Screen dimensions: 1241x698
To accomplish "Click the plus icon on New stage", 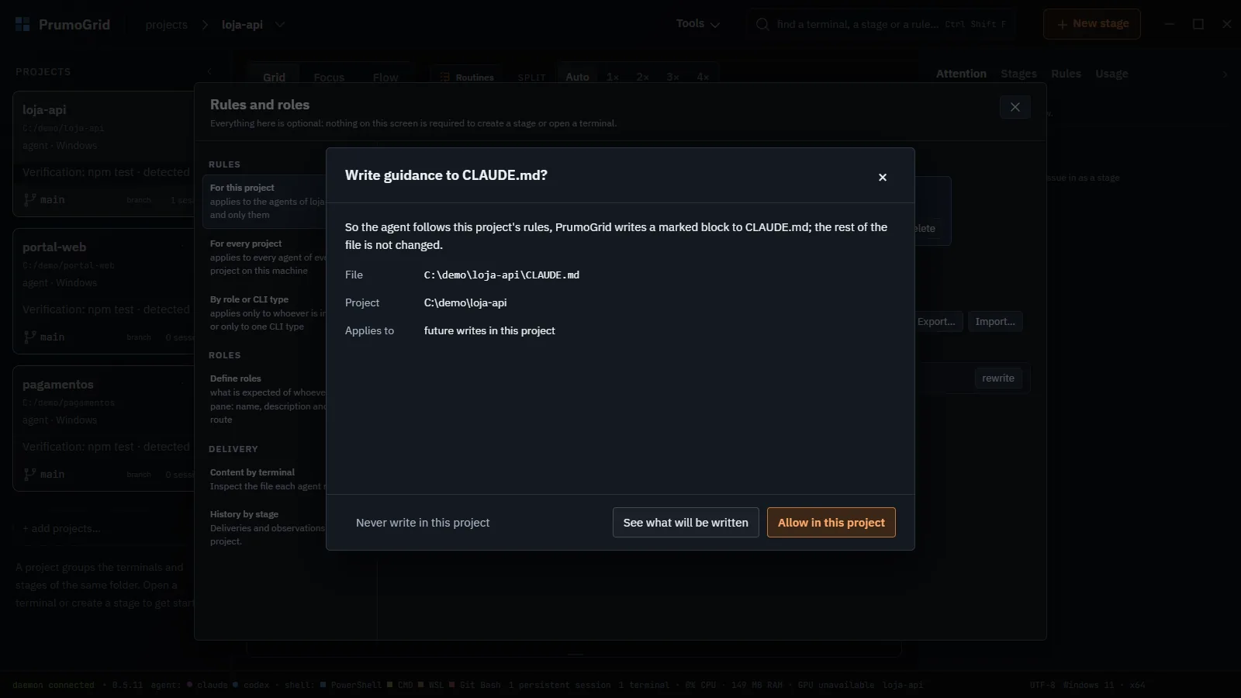I will pos(1062,24).
